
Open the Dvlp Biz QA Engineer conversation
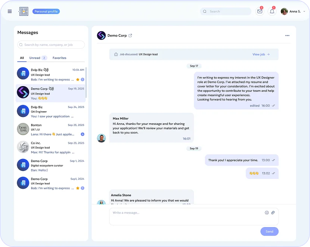51,112
